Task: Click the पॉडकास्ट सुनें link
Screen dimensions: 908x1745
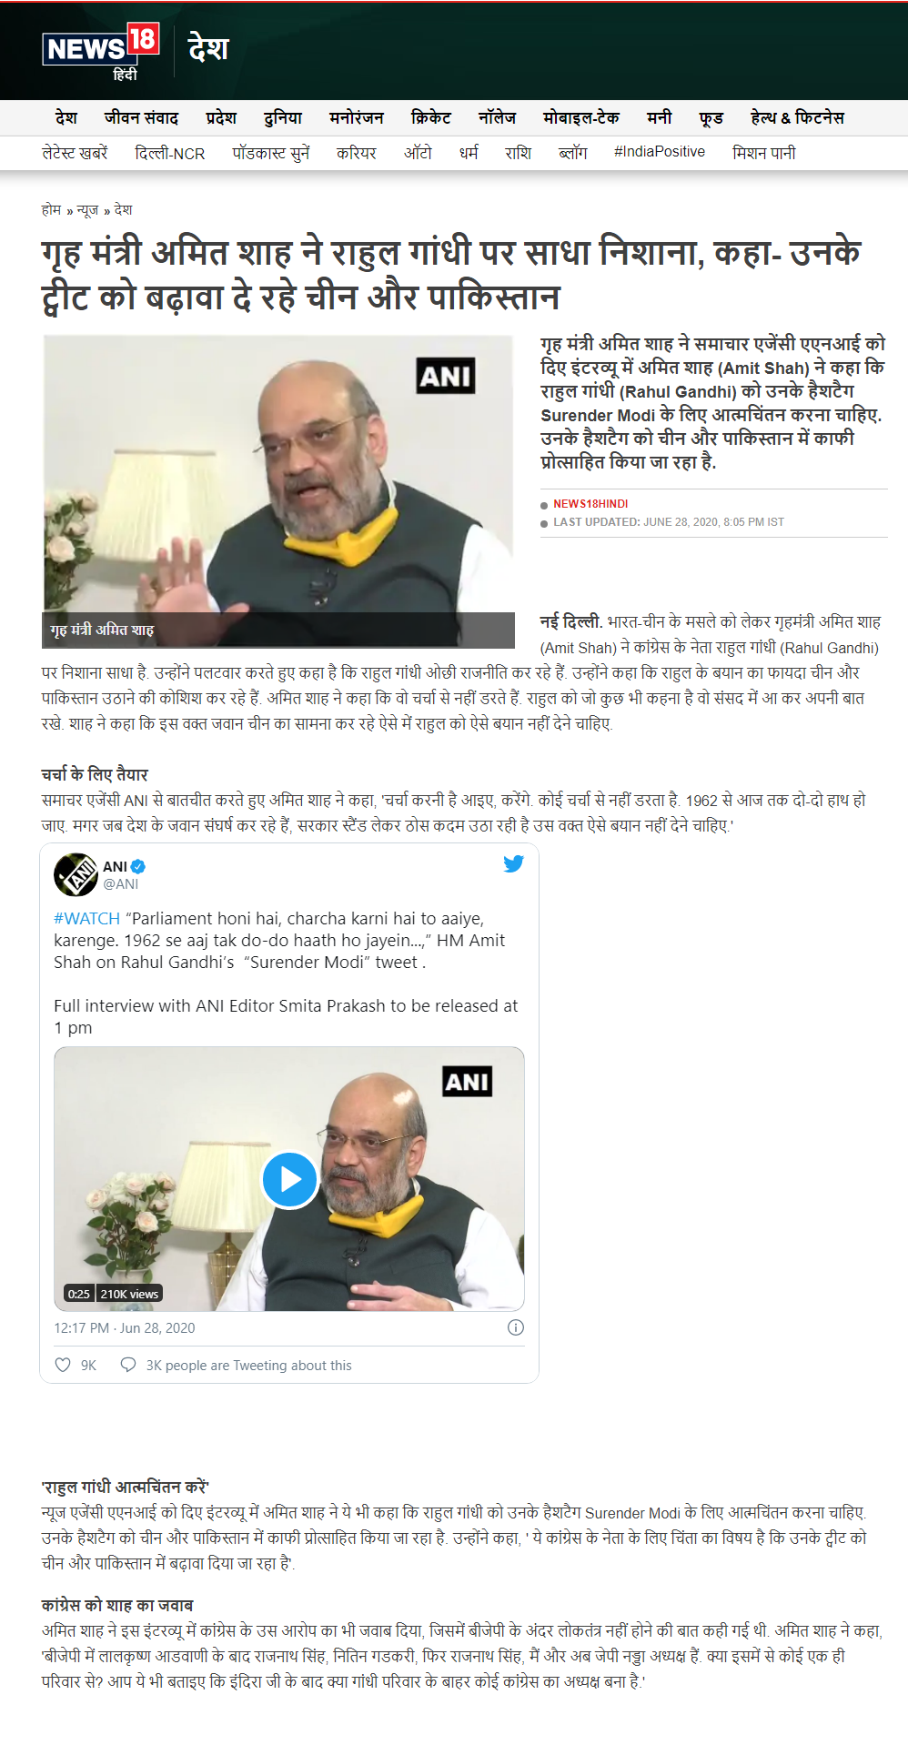Action: point(271,153)
